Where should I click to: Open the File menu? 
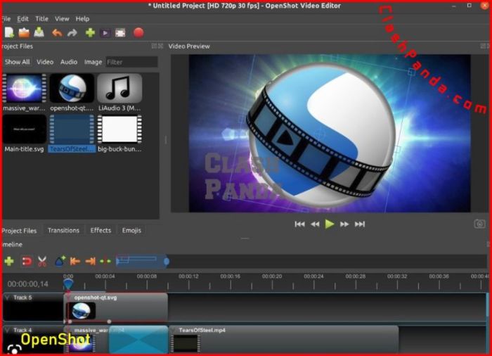click(6, 19)
